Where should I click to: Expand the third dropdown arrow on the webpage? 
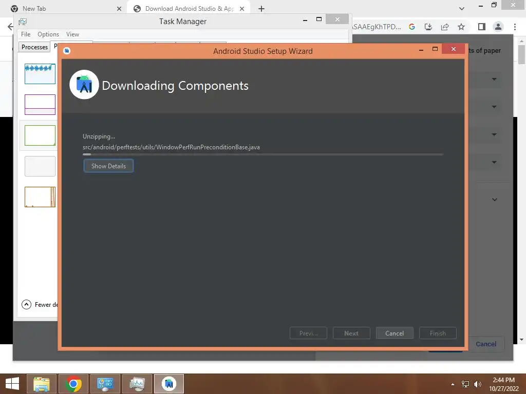pyautogui.click(x=494, y=135)
